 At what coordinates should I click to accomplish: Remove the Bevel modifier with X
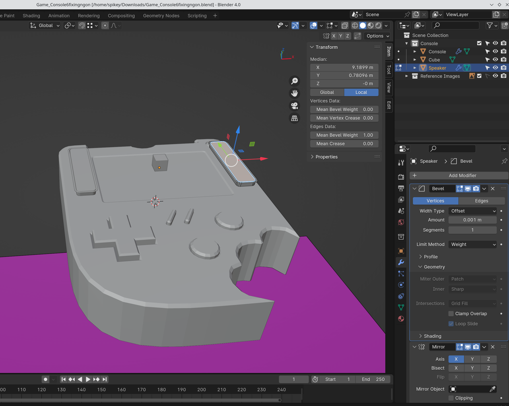coord(493,188)
